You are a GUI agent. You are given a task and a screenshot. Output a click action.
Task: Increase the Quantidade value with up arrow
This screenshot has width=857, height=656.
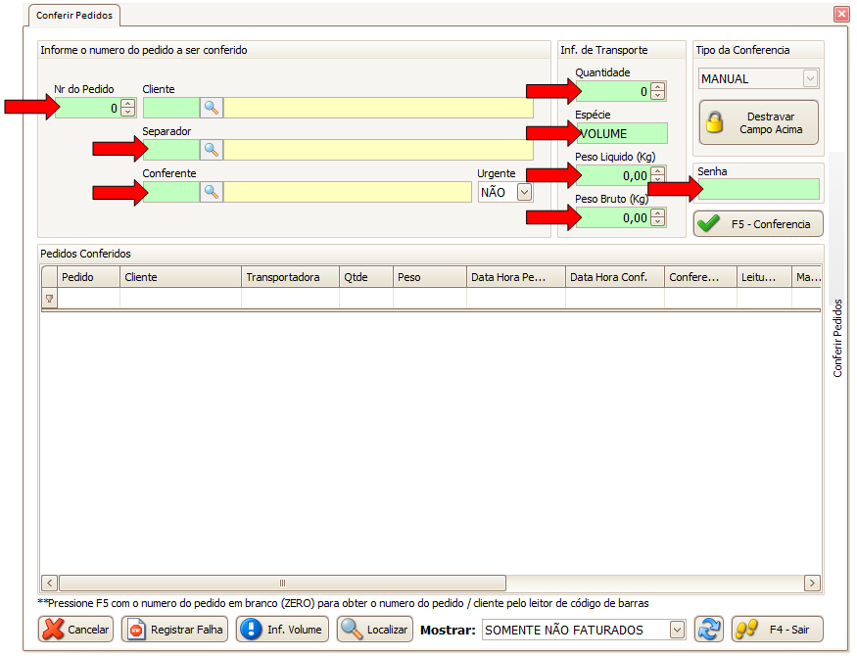658,87
